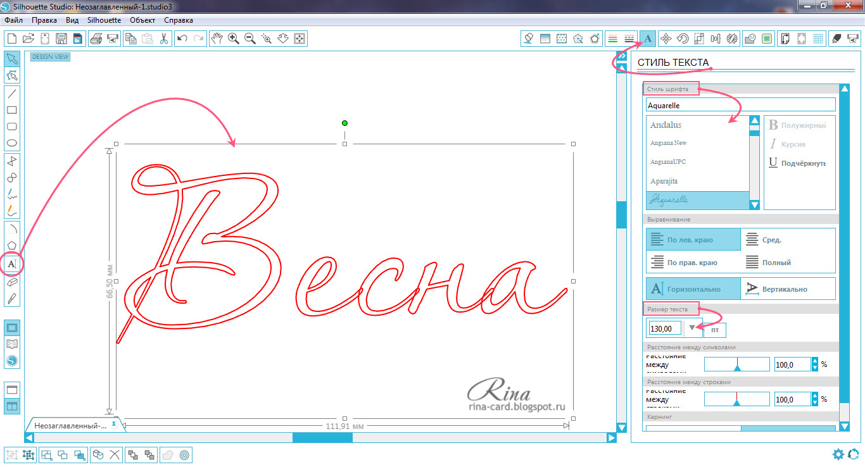865x467 pixels.
Task: Increase line spacing value stepper
Action: (x=814, y=395)
